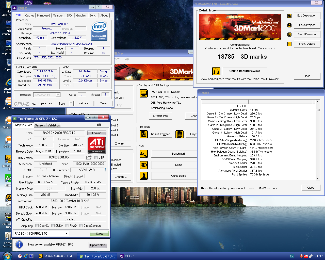
Task: Switch to the Mainboard tab in CPU-Z
Action: pos(43,15)
